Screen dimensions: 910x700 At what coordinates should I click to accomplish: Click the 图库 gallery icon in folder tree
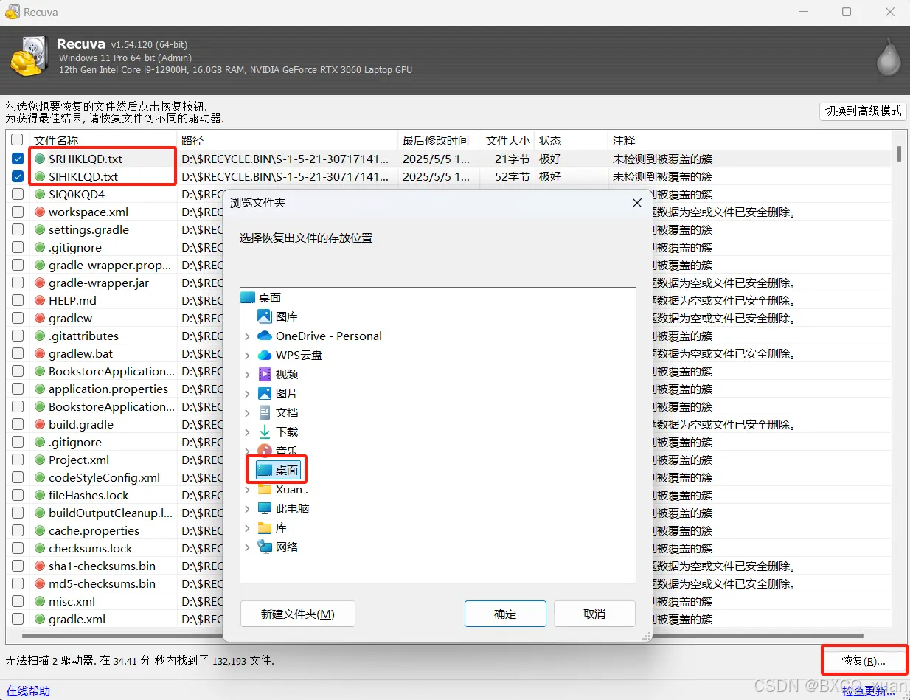tap(265, 316)
